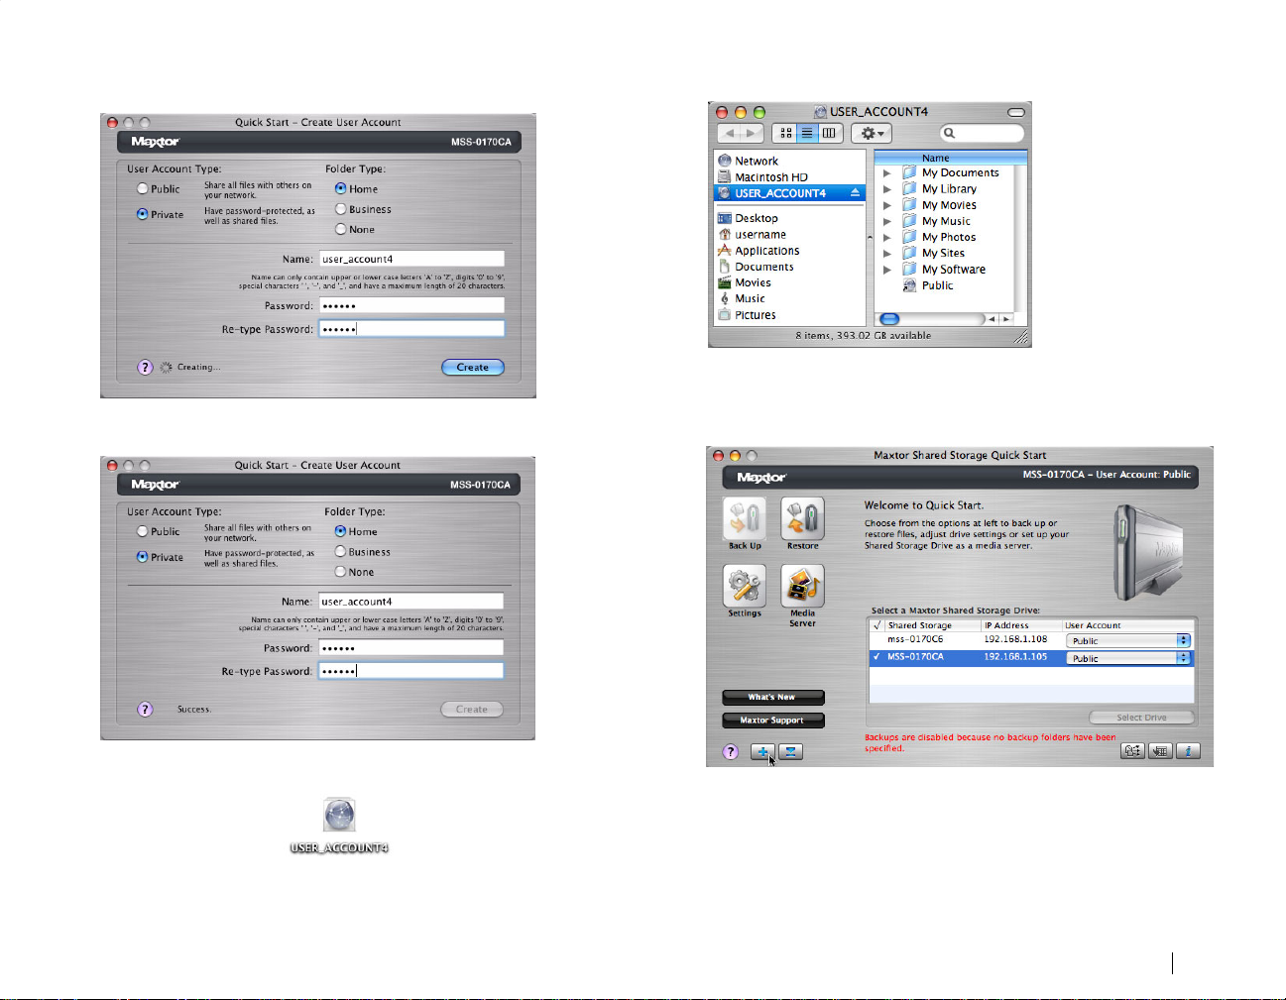This screenshot has height=1000, width=1286.
Task: Switch Finder to list view
Action: [x=807, y=133]
